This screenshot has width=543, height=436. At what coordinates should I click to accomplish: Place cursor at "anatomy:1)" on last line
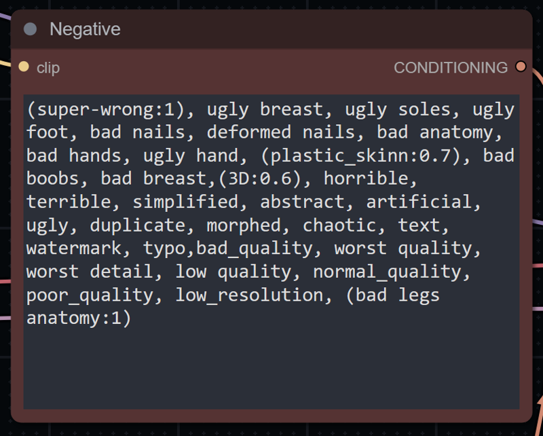coord(79,319)
